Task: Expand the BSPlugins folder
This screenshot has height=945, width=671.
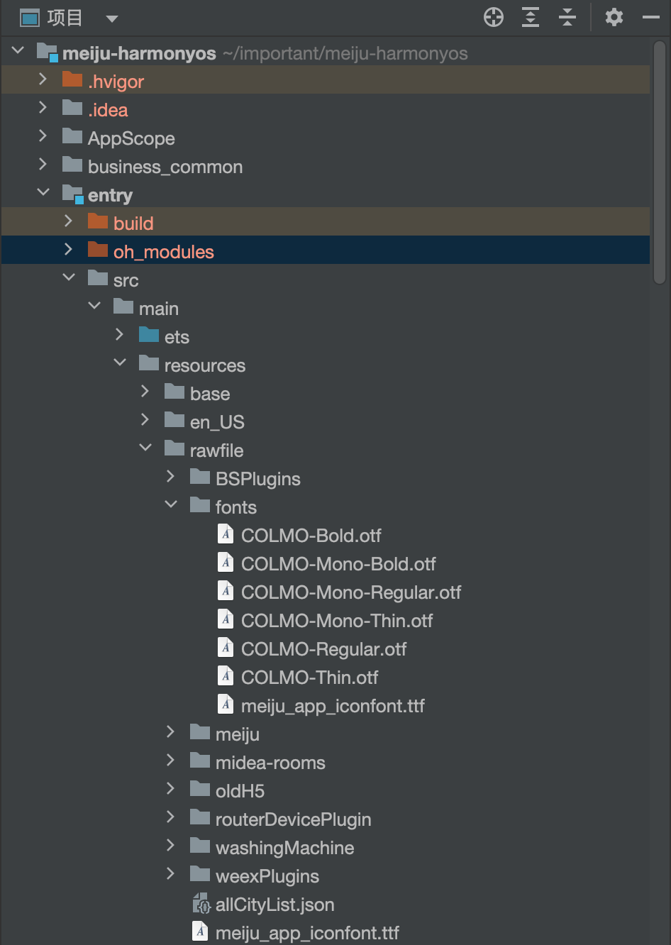Action: coord(171,477)
